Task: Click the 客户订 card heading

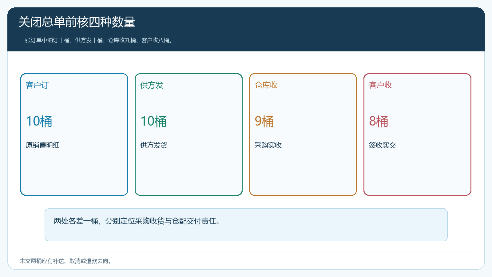Action: (x=38, y=85)
